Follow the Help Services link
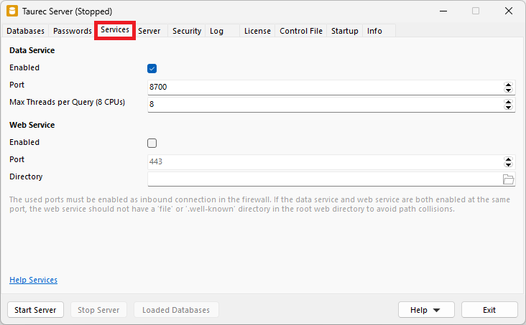 33,280
